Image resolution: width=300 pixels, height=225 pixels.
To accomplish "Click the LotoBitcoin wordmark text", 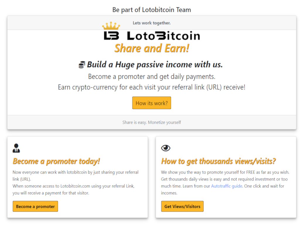I will click(163, 36).
